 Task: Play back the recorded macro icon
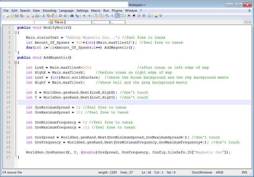[x=139, y=16]
